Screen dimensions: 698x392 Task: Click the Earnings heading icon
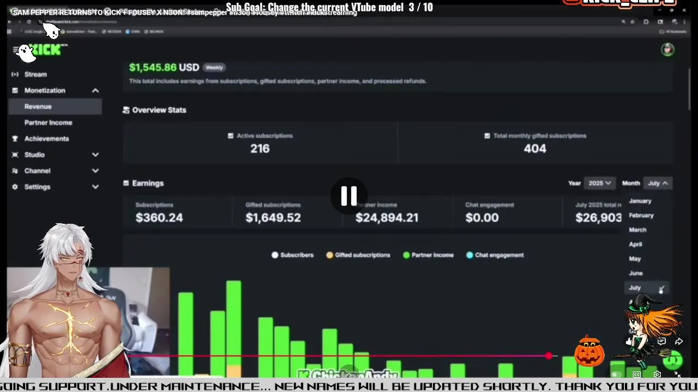click(x=126, y=183)
